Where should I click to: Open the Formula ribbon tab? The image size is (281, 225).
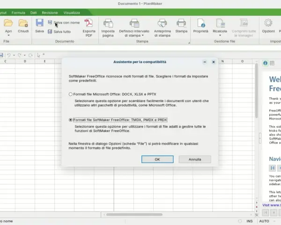pyautogui.click(x=18, y=13)
